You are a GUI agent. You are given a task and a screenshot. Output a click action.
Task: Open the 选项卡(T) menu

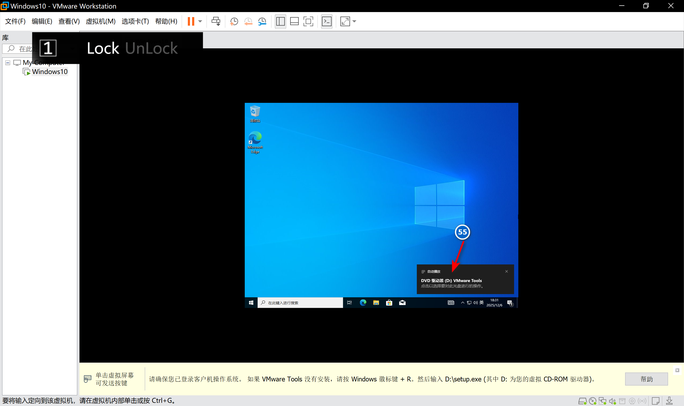[135, 21]
